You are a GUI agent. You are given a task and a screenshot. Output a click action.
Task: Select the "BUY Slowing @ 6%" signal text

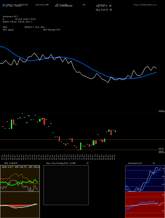(52, 30)
